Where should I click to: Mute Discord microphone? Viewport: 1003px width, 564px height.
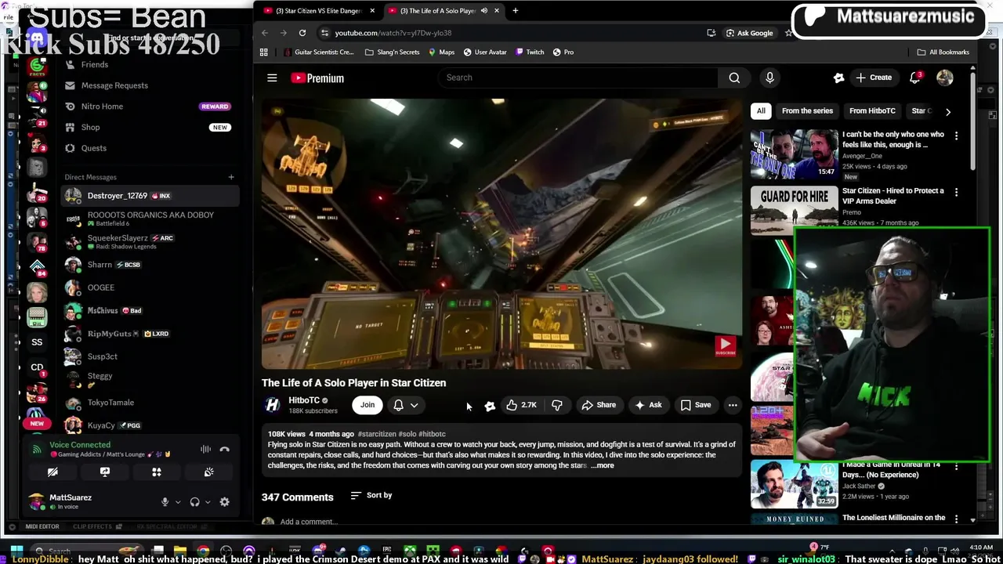click(x=165, y=502)
